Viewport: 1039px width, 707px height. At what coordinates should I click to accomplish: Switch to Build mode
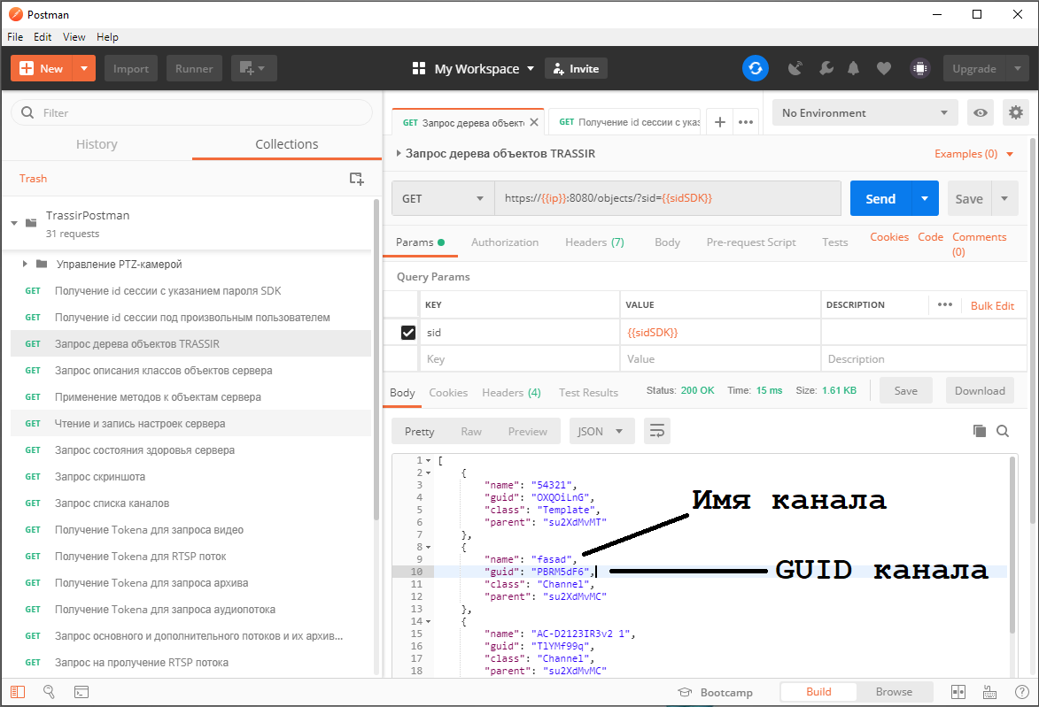[x=818, y=692]
